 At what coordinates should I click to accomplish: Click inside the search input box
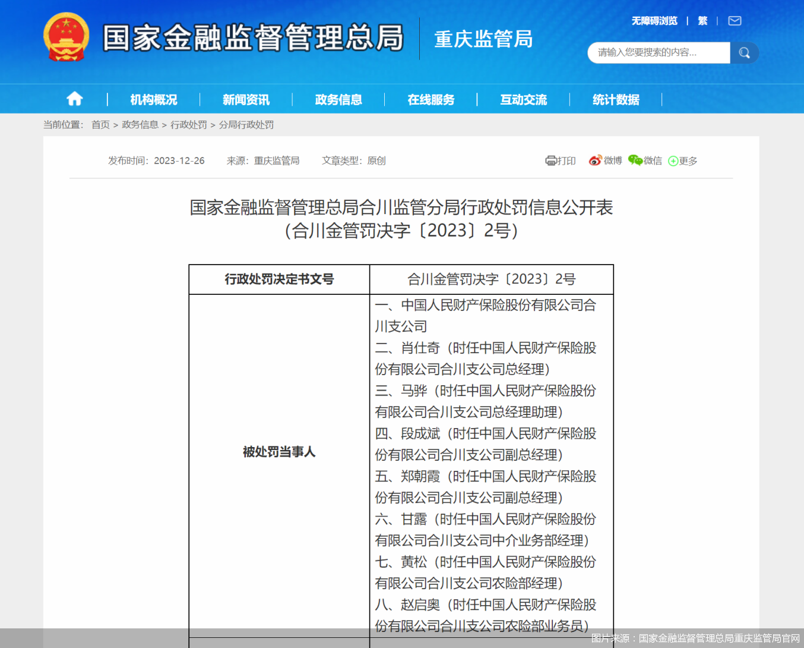click(x=653, y=53)
